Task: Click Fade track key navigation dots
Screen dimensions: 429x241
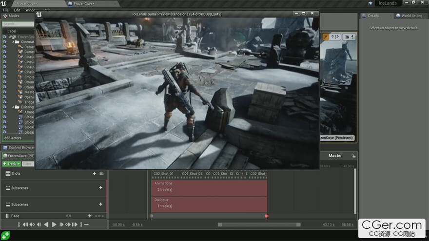Action: coord(99,216)
